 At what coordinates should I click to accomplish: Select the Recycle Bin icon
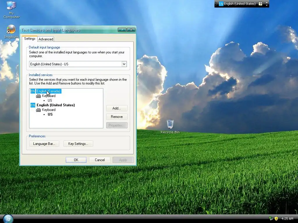[170, 127]
